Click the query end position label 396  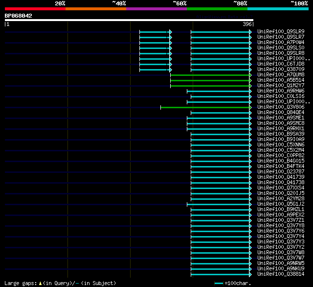click(x=247, y=24)
